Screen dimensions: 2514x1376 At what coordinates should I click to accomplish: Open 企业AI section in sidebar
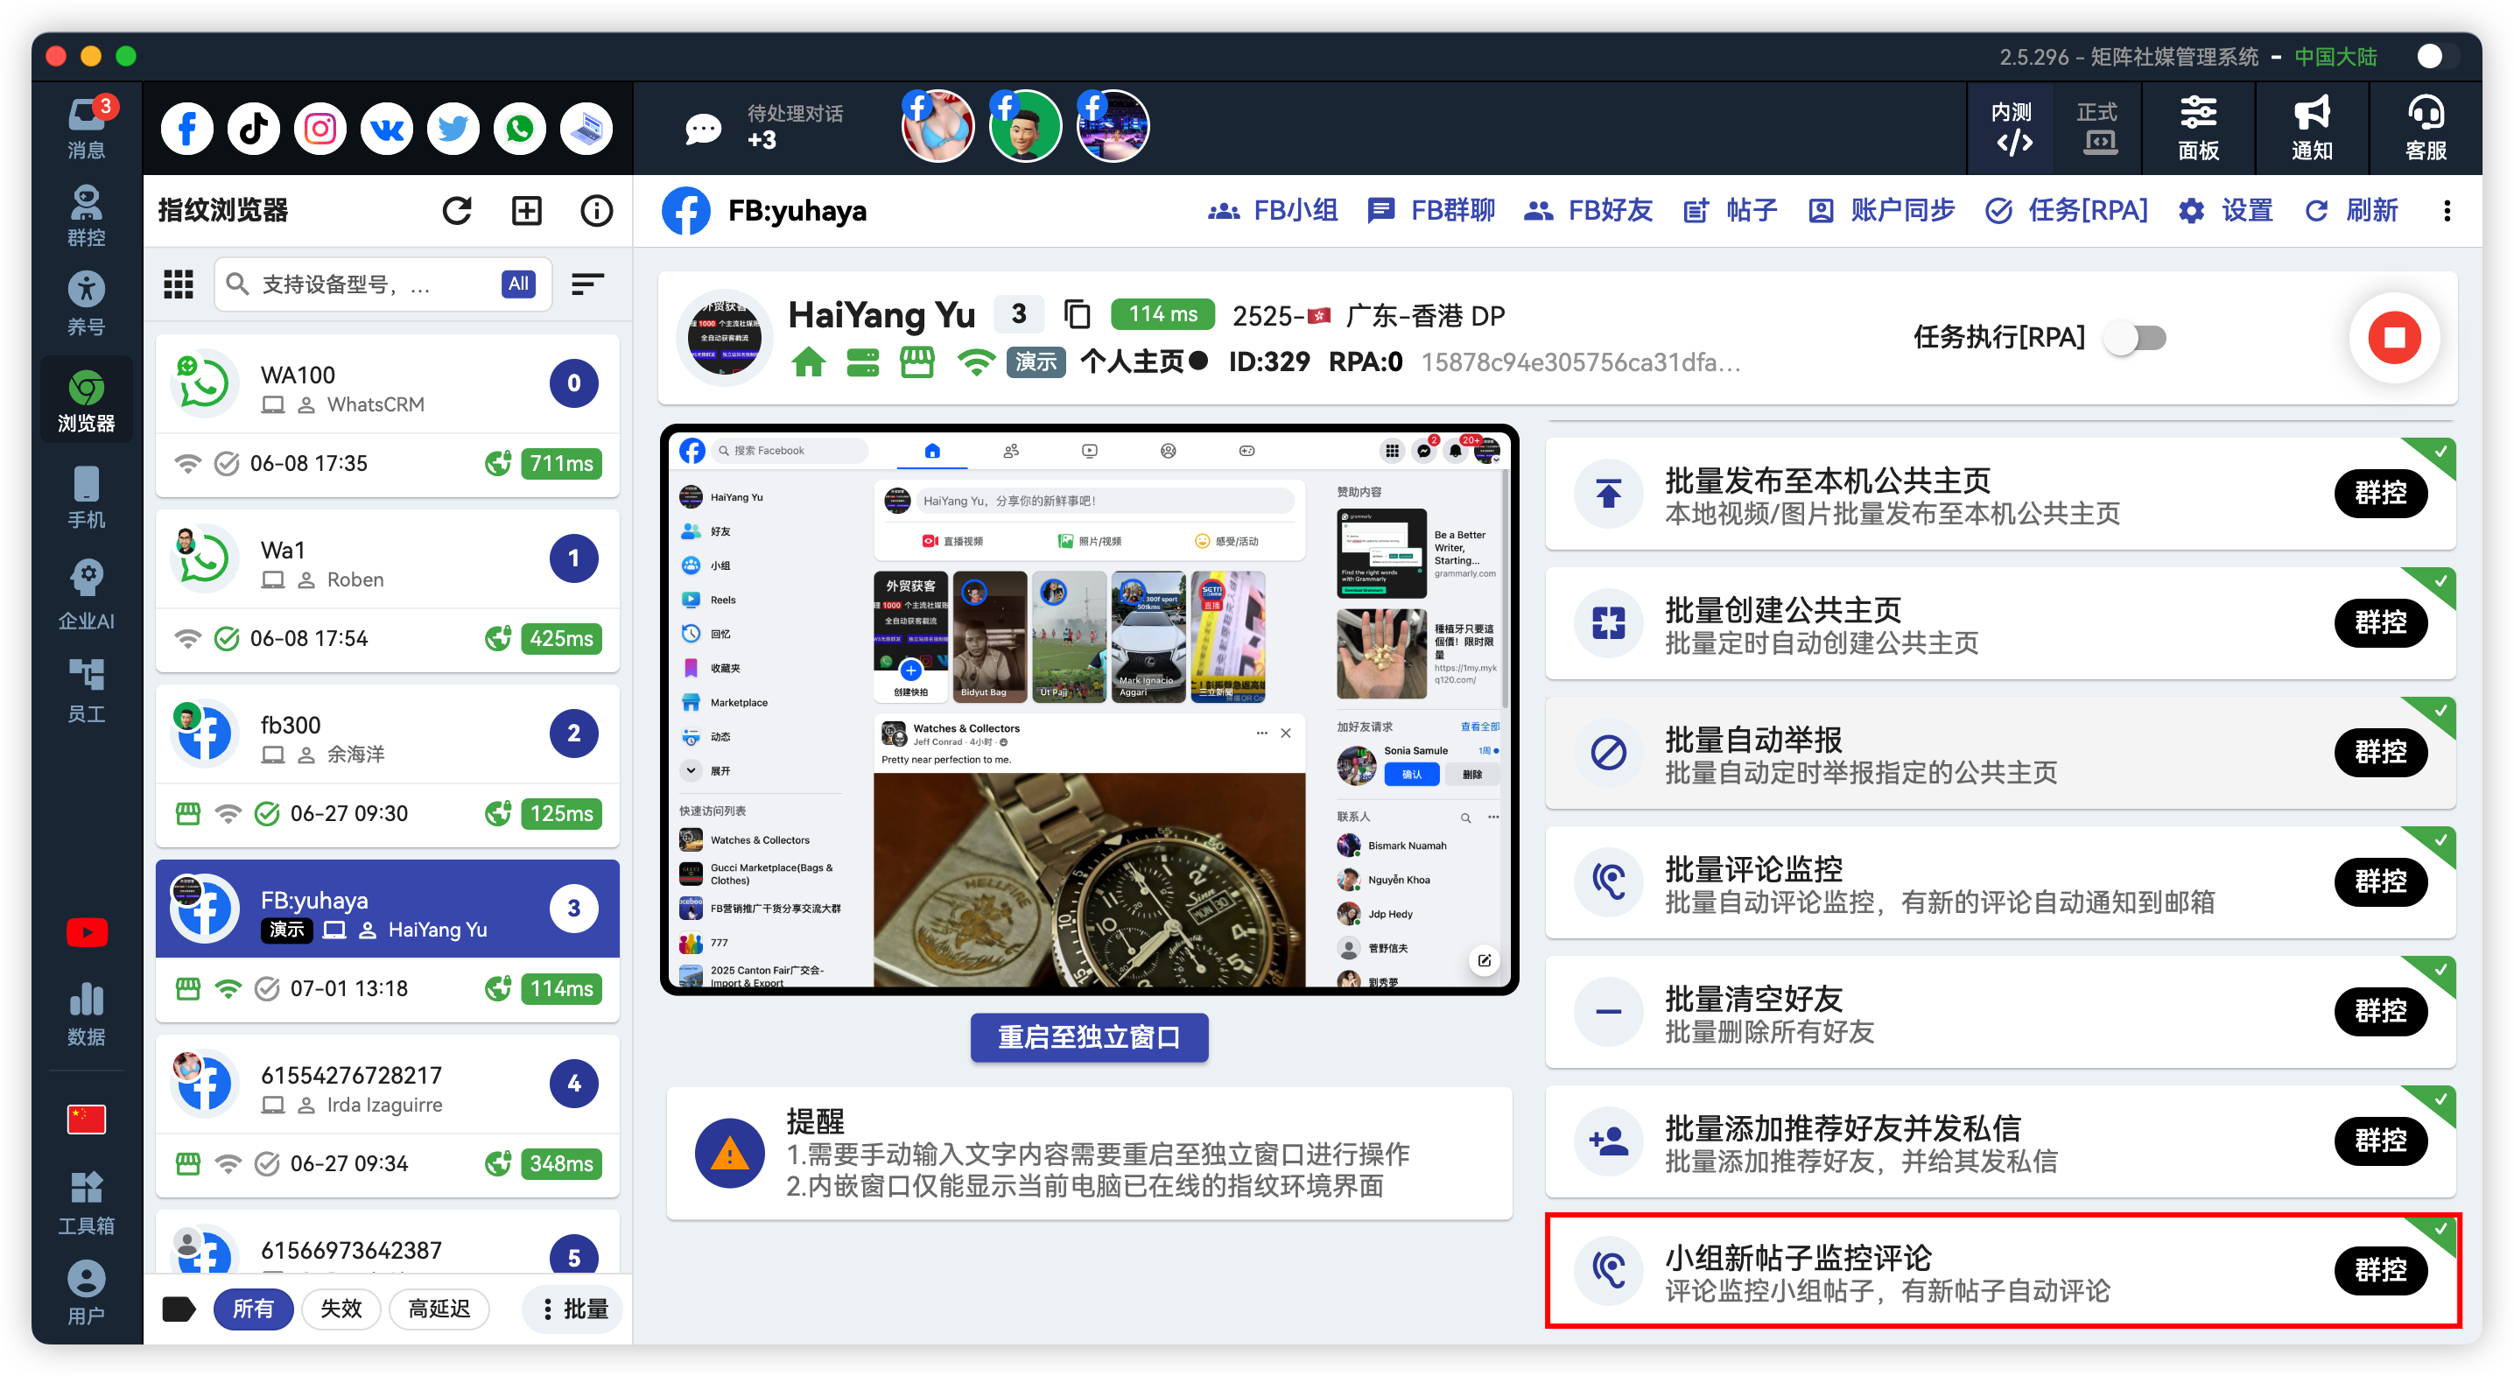tap(87, 595)
